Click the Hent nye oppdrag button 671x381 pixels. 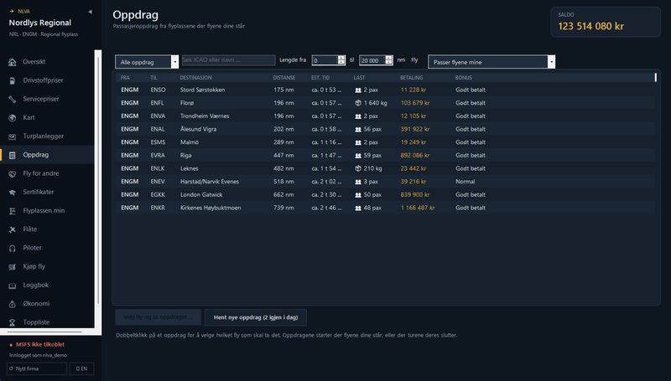pos(256,317)
